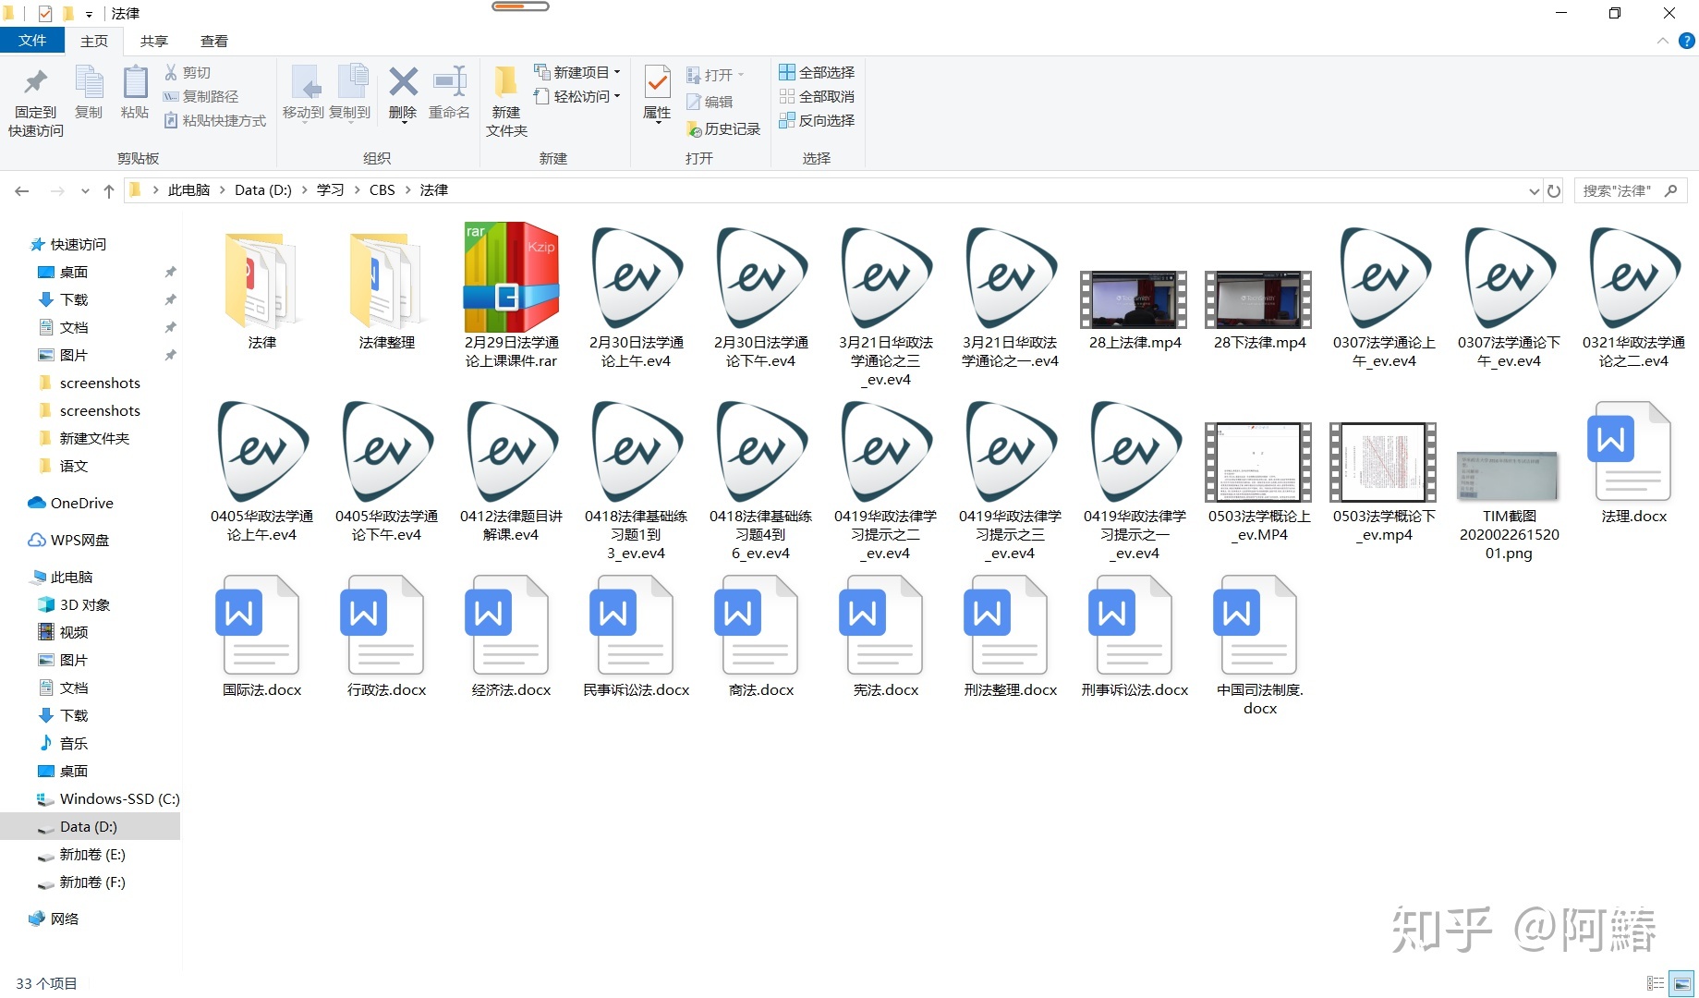Click Copy path (复制路径)
This screenshot has height=998, width=1699.
click(x=200, y=96)
